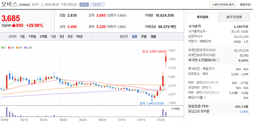Click the 전일 value 2,835

(x=72, y=16)
